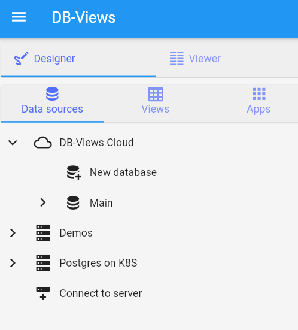Click the Data sources database icon

52,93
